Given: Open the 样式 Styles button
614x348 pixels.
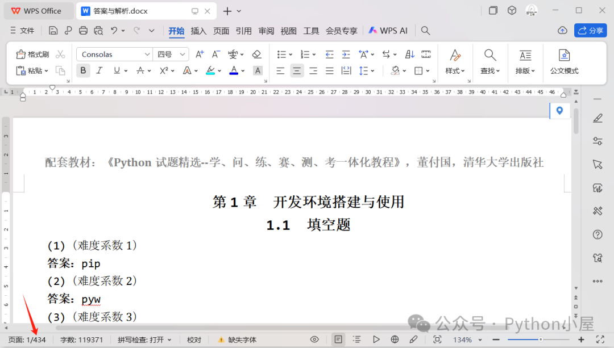Looking at the screenshot, I should (x=455, y=62).
